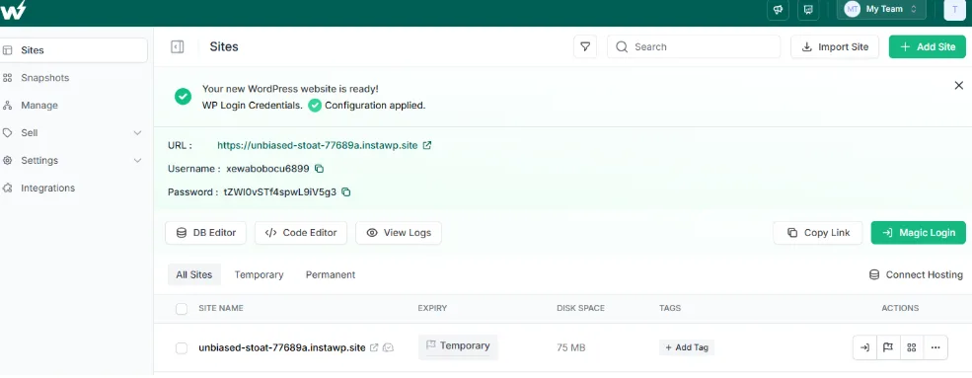Image resolution: width=972 pixels, height=378 pixels.
Task: Click the ACTIONS column header
Action: click(900, 308)
